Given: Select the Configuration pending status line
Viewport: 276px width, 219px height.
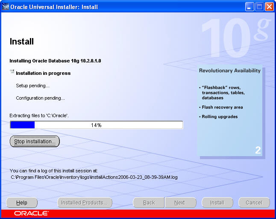Looking at the screenshot, I should point(40,98).
